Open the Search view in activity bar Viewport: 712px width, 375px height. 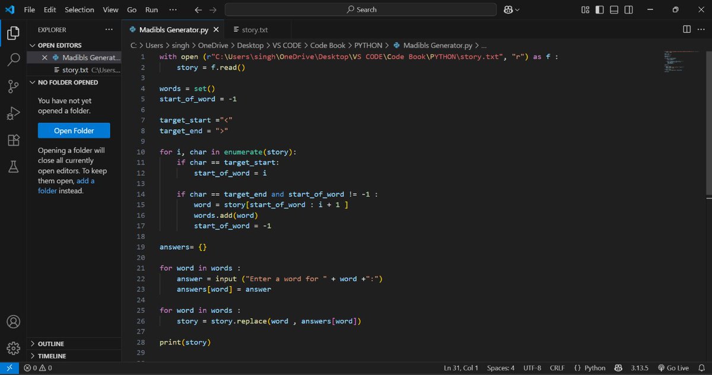coord(13,60)
